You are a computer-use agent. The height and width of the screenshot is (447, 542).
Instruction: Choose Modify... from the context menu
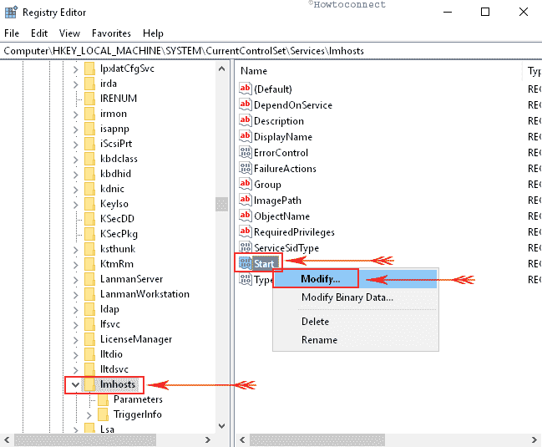[355, 279]
